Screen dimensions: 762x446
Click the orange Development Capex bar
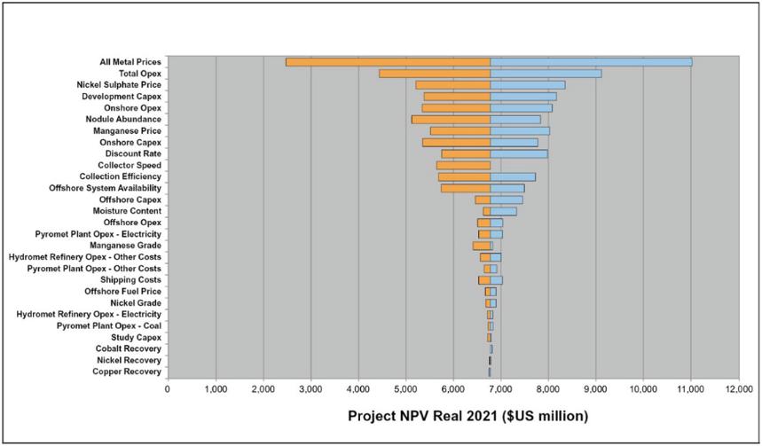click(x=457, y=97)
